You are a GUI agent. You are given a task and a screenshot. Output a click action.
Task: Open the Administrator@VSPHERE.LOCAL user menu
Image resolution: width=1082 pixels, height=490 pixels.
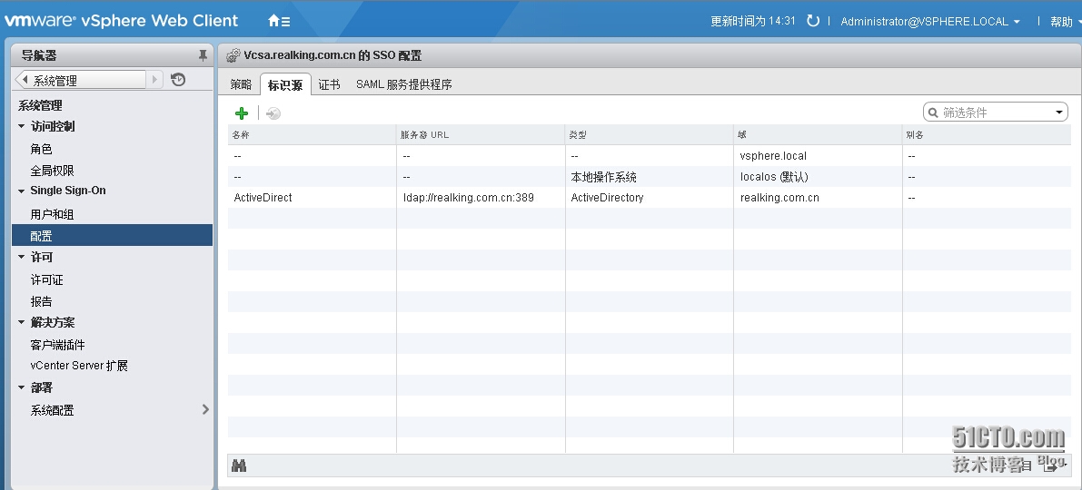930,22
